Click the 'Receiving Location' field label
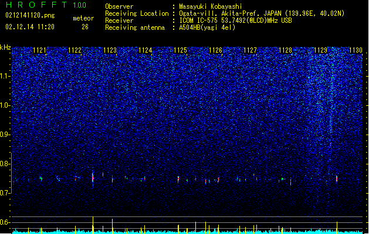The width and height of the screenshot is (369, 234). tap(137, 13)
